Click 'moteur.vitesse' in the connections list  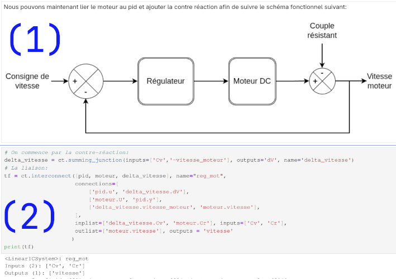point(227,208)
